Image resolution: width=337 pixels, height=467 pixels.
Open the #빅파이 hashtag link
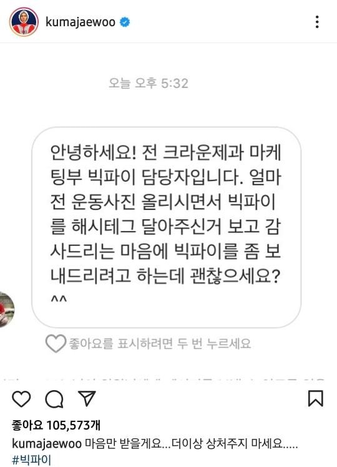[32, 460]
